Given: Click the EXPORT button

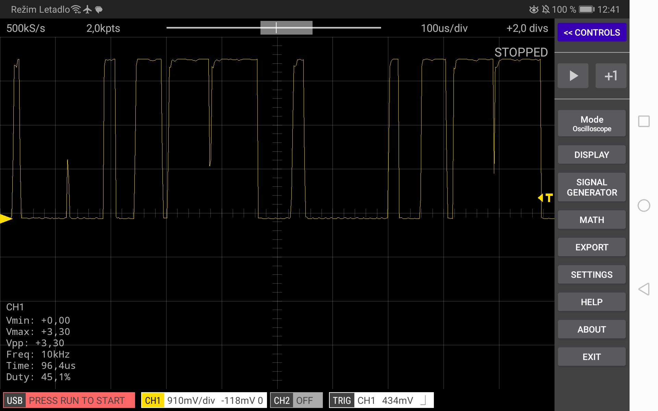Looking at the screenshot, I should pyautogui.click(x=592, y=247).
